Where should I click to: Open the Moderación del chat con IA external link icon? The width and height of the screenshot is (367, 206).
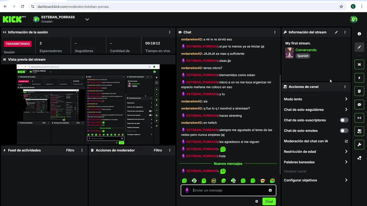click(x=346, y=141)
